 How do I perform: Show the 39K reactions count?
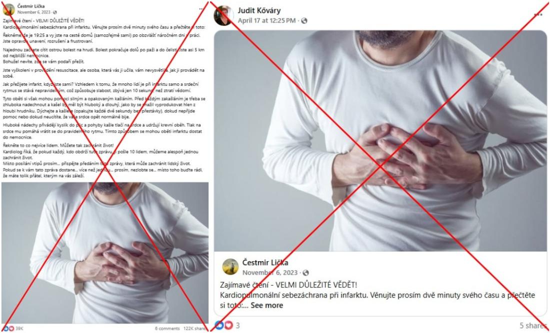(x=19, y=329)
